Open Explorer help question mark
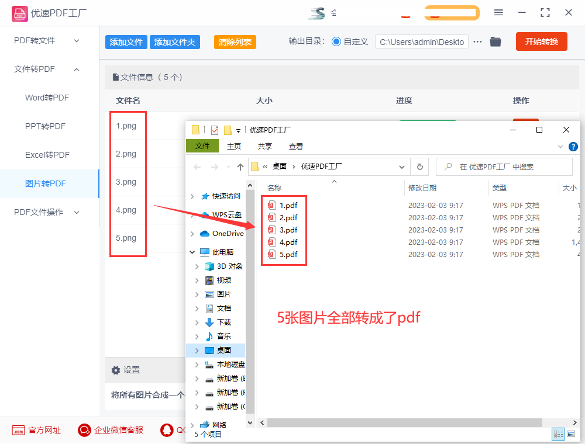 573,147
